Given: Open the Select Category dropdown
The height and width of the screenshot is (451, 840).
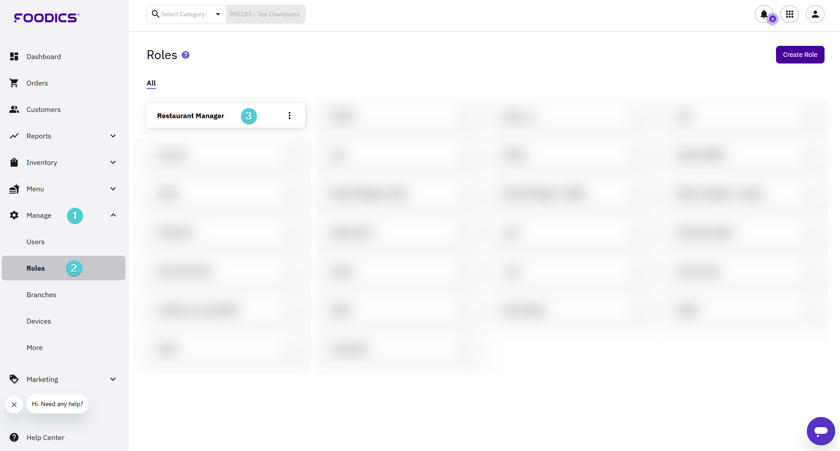Looking at the screenshot, I should point(186,14).
